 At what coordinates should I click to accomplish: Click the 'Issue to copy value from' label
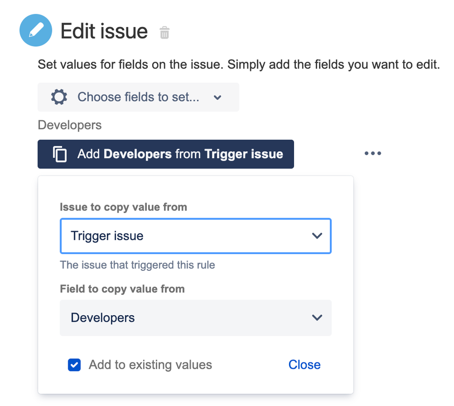(x=123, y=207)
